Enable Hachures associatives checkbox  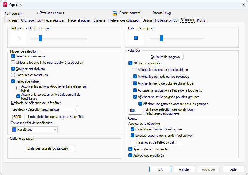click(13, 75)
